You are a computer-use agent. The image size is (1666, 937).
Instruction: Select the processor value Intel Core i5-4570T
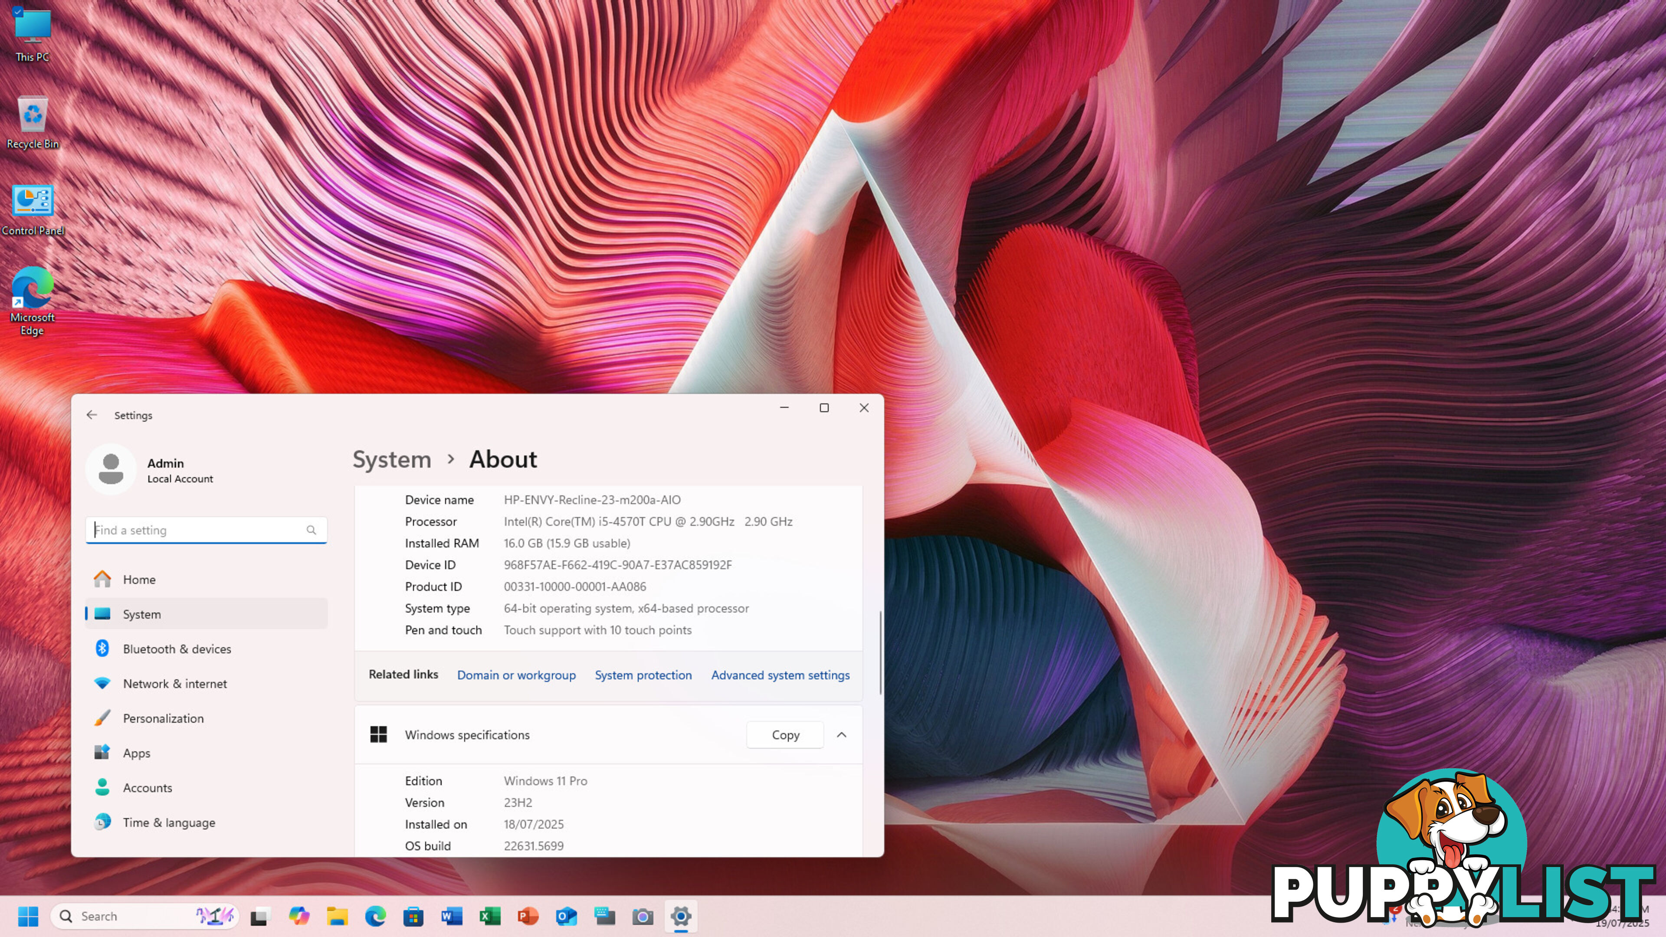648,522
